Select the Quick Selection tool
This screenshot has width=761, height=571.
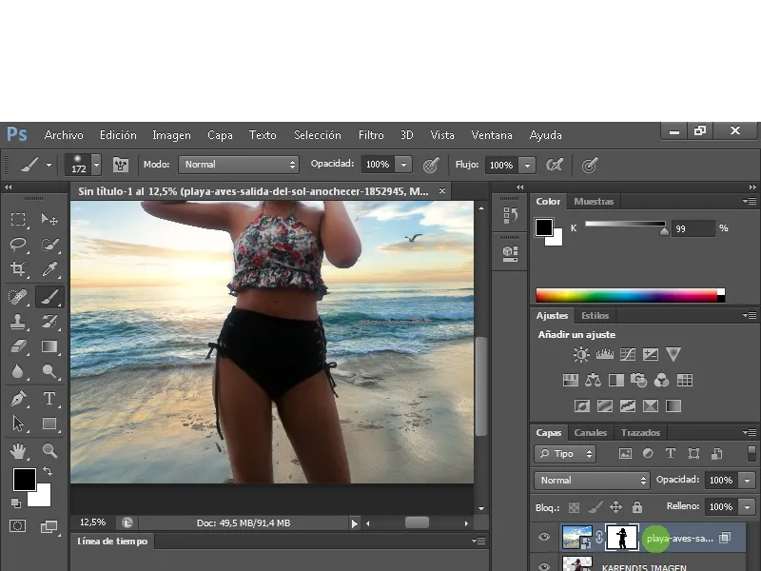click(49, 244)
